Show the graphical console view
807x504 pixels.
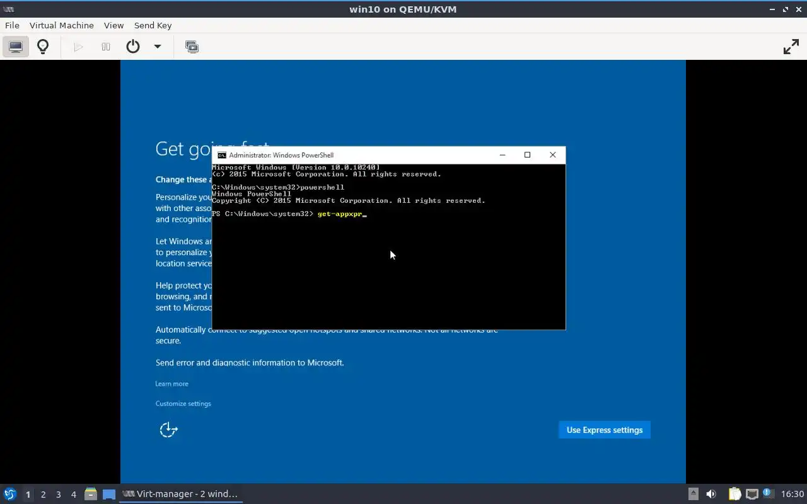tap(16, 47)
